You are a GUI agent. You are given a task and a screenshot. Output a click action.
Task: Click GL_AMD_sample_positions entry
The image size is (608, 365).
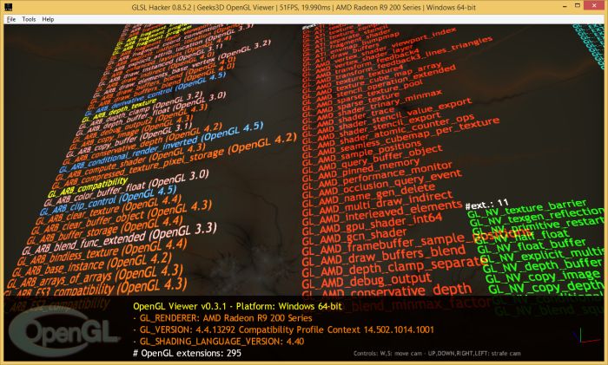pyautogui.click(x=361, y=152)
